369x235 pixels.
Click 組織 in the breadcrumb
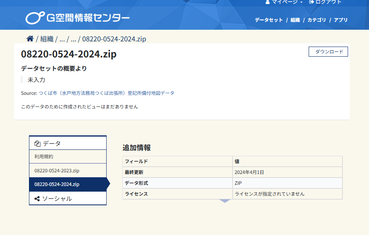47,39
